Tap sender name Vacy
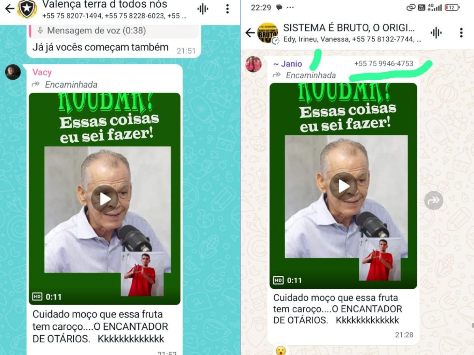474x355 pixels. [x=42, y=72]
